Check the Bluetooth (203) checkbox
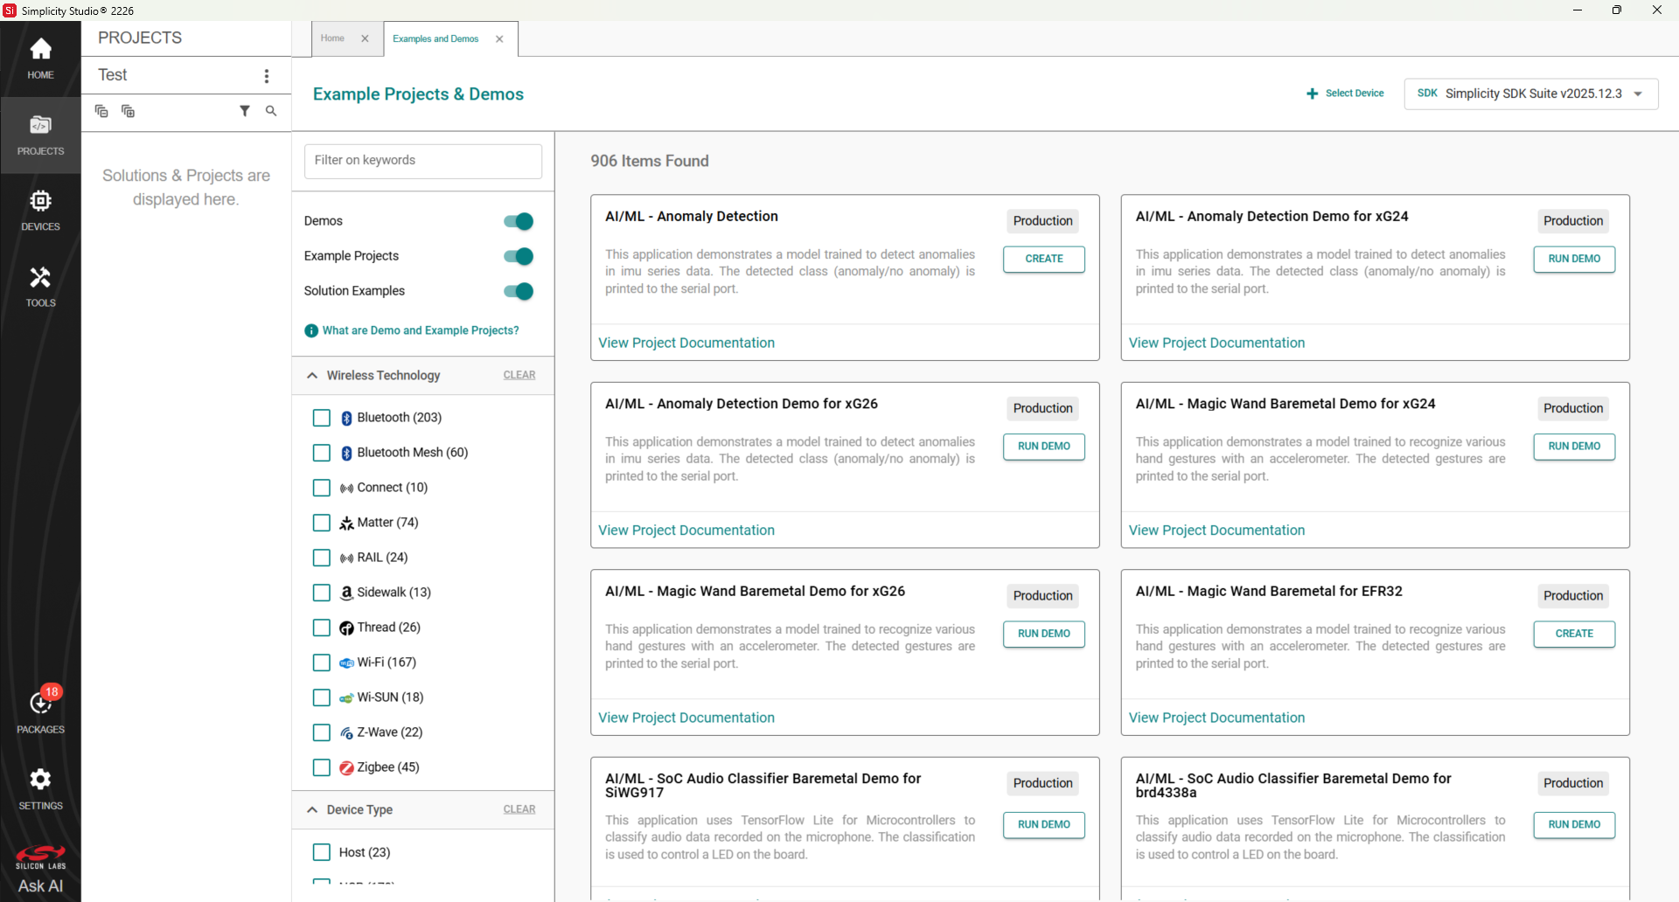Screen dimensions: 1679x902 pyautogui.click(x=322, y=418)
